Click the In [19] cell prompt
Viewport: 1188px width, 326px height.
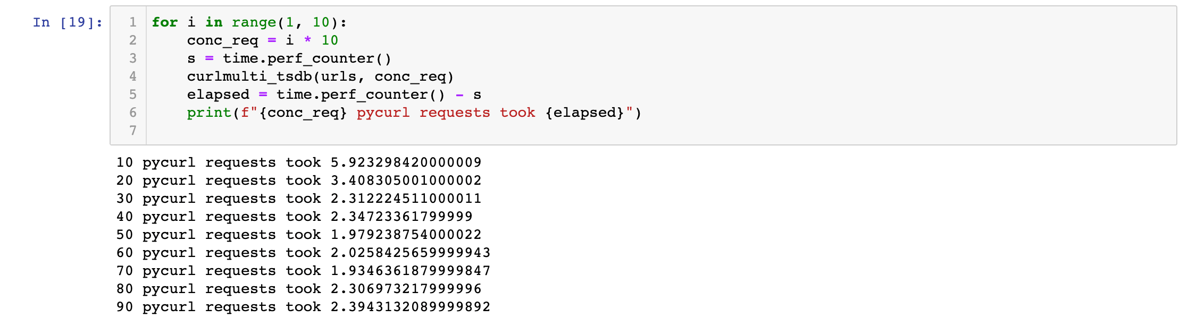click(x=68, y=22)
